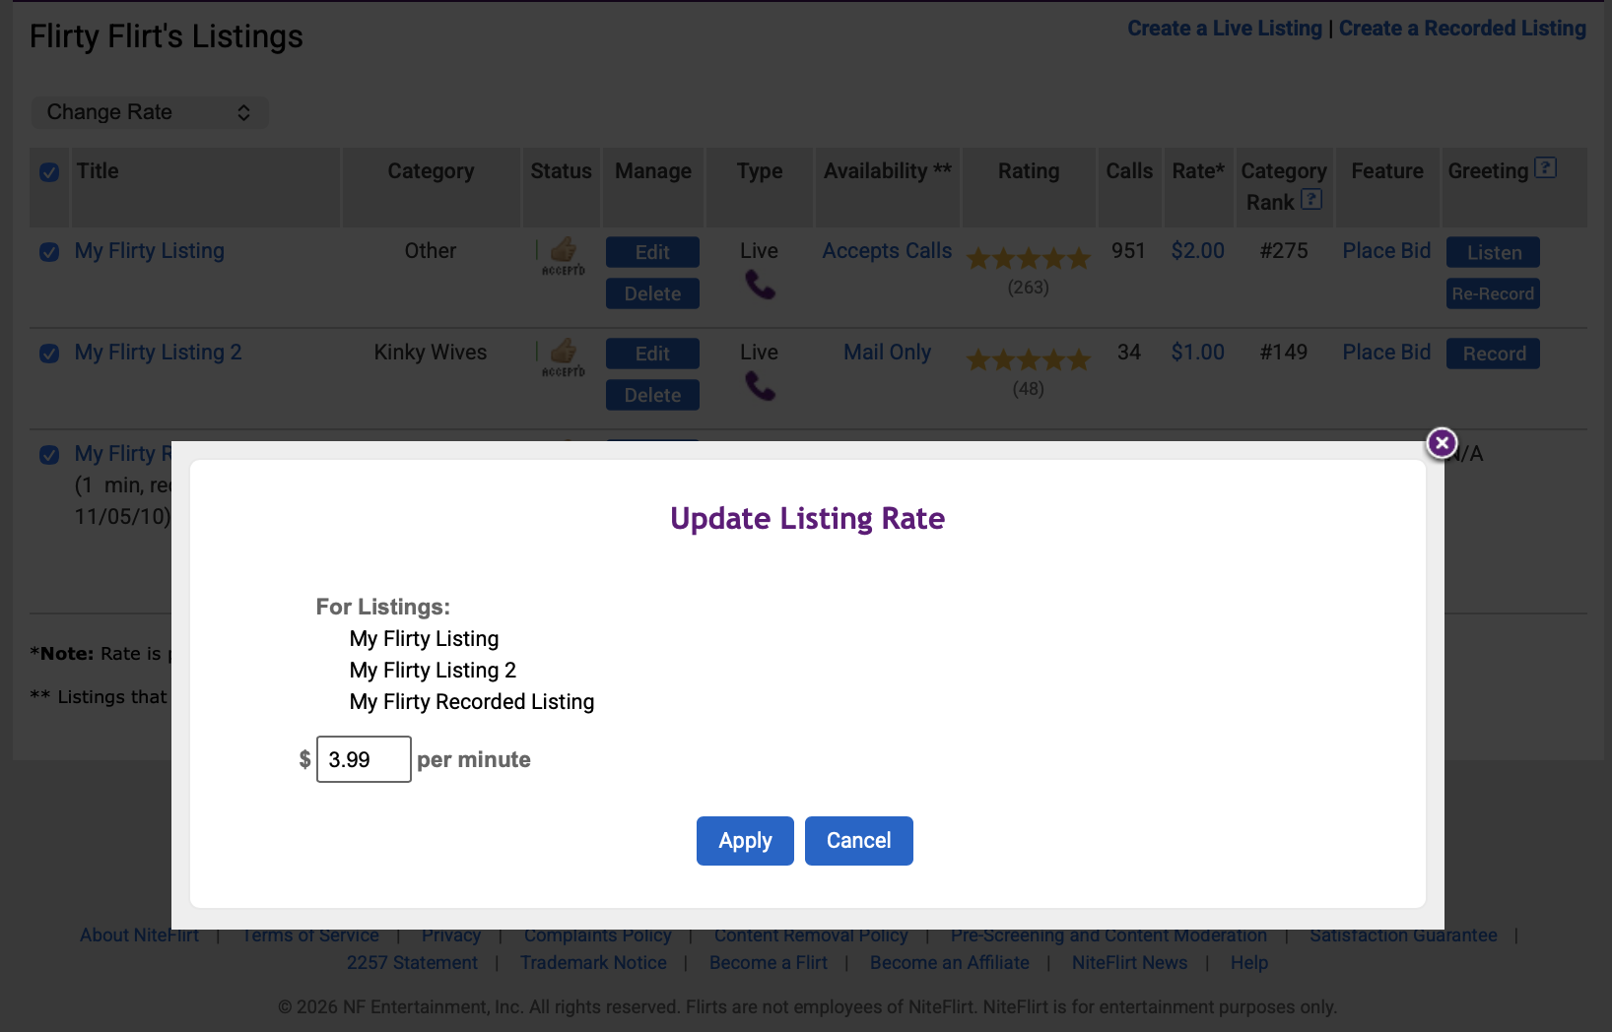Image resolution: width=1612 pixels, height=1032 pixels.
Task: Edit the My Flirty Listing 2 row
Action: [652, 354]
